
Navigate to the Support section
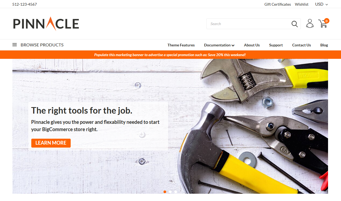click(276, 45)
